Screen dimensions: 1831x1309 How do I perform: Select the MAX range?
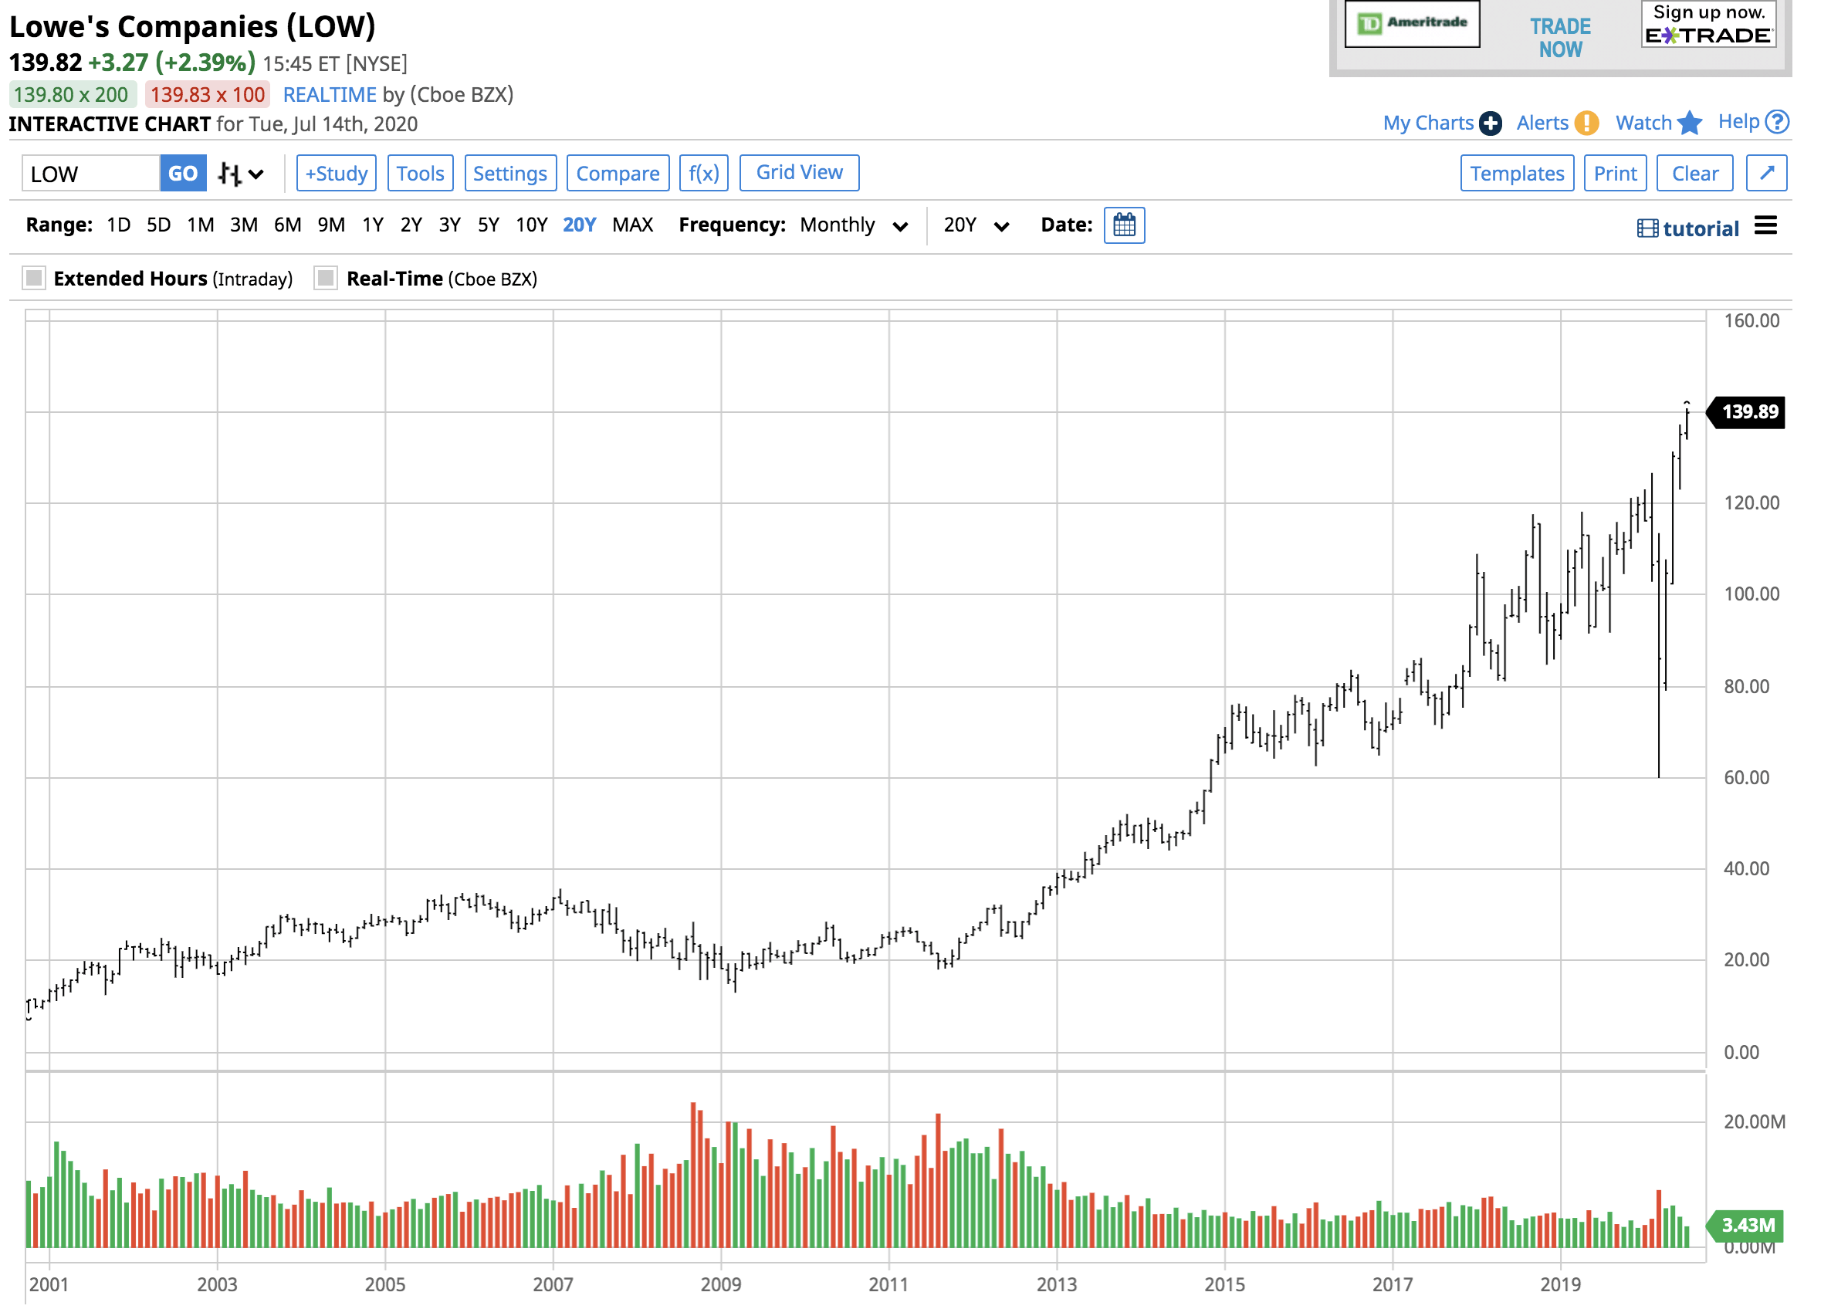633,225
